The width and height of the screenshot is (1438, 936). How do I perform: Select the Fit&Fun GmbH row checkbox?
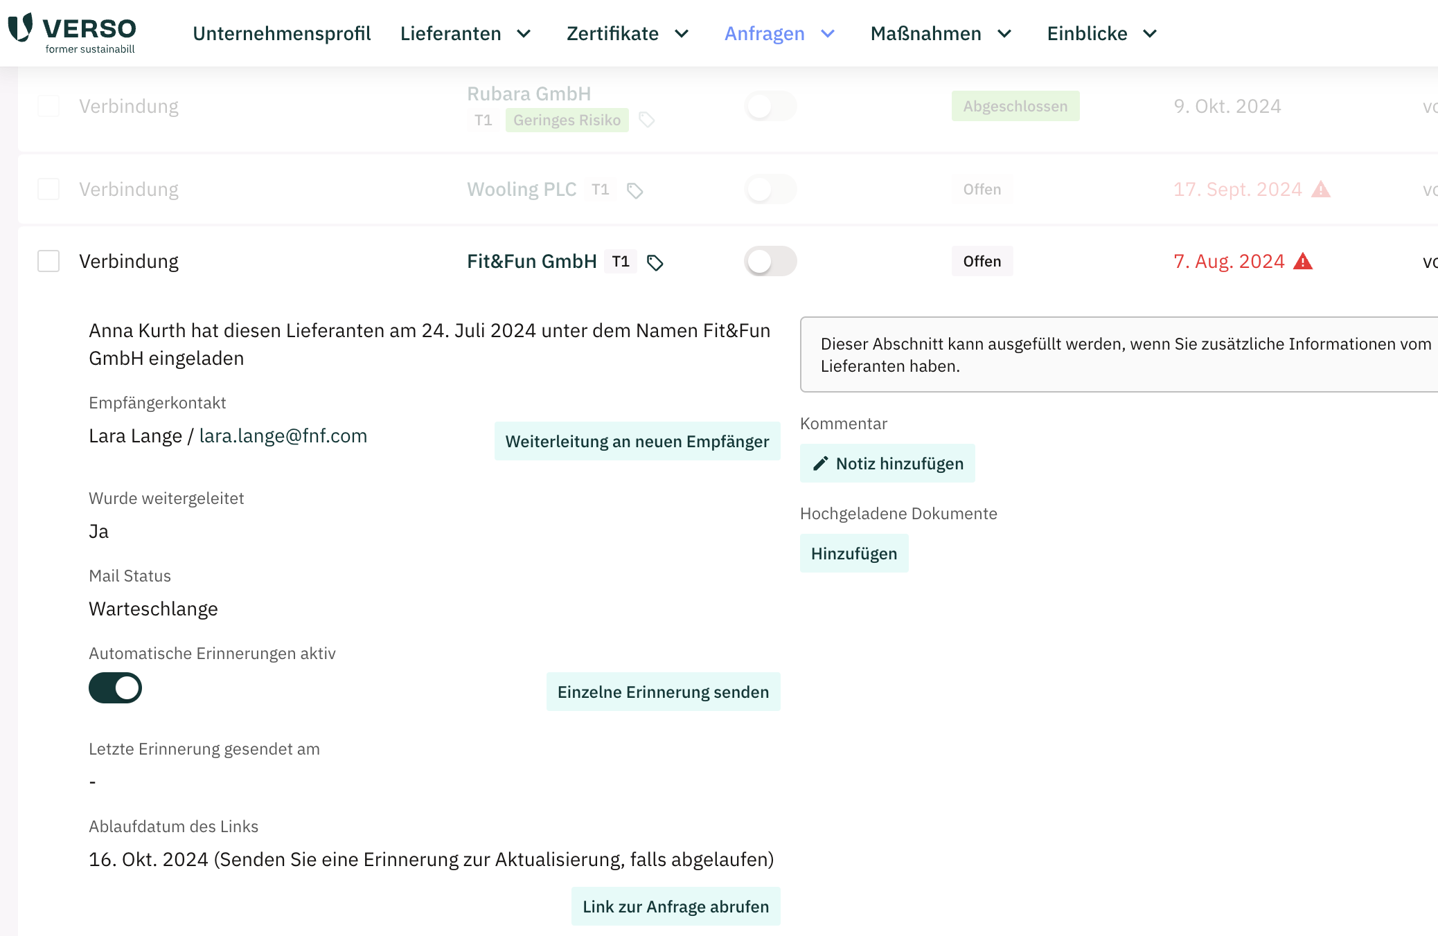tap(48, 261)
